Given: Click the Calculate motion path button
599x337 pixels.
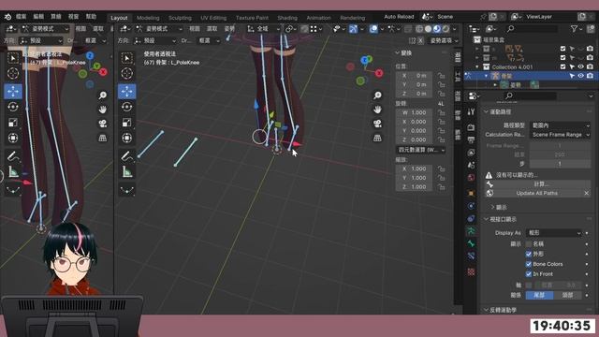Looking at the screenshot, I should point(541,183).
